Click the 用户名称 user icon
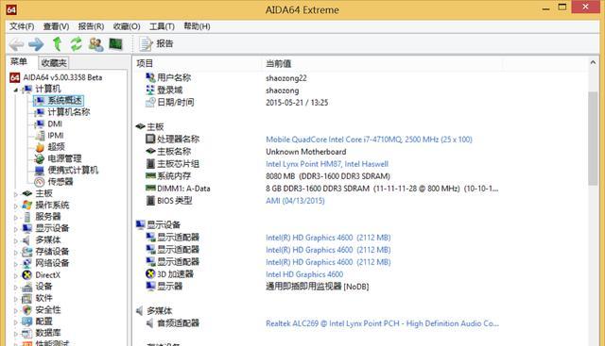The height and width of the screenshot is (346, 605). [x=150, y=77]
